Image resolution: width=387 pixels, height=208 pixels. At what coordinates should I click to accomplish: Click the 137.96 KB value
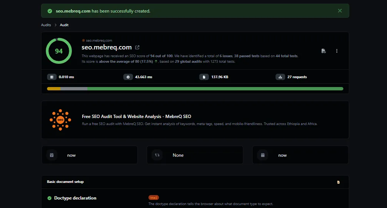[220, 77]
